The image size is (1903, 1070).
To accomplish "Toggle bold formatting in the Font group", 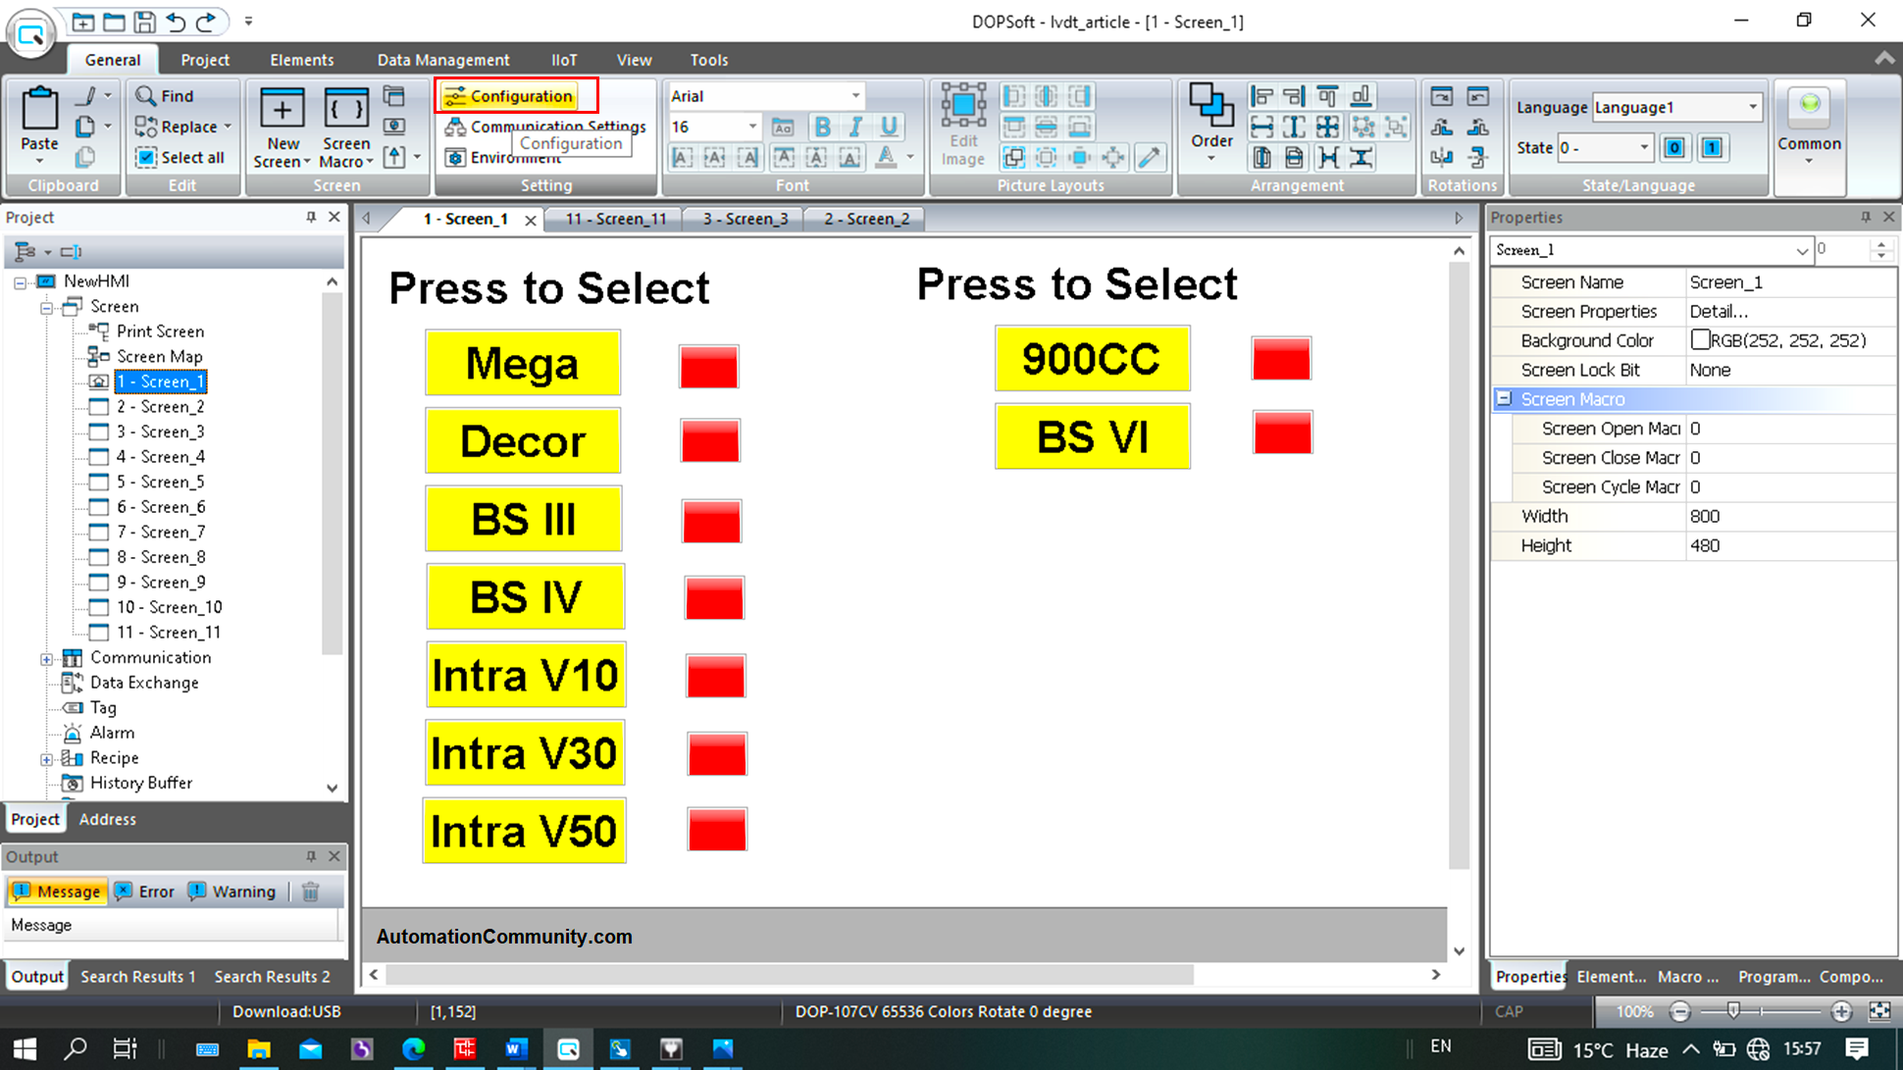I will coord(822,127).
